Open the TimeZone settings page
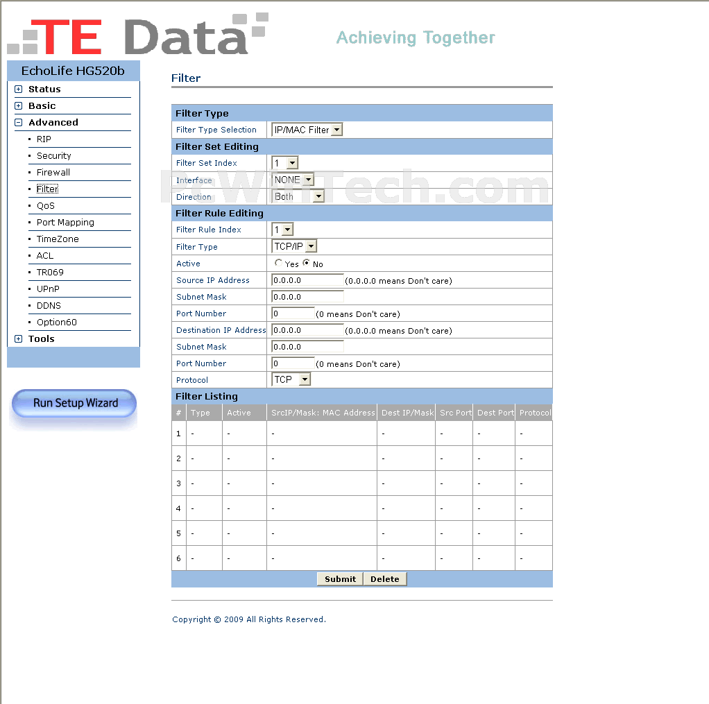Viewport: 709px width, 704px height. 58,239
